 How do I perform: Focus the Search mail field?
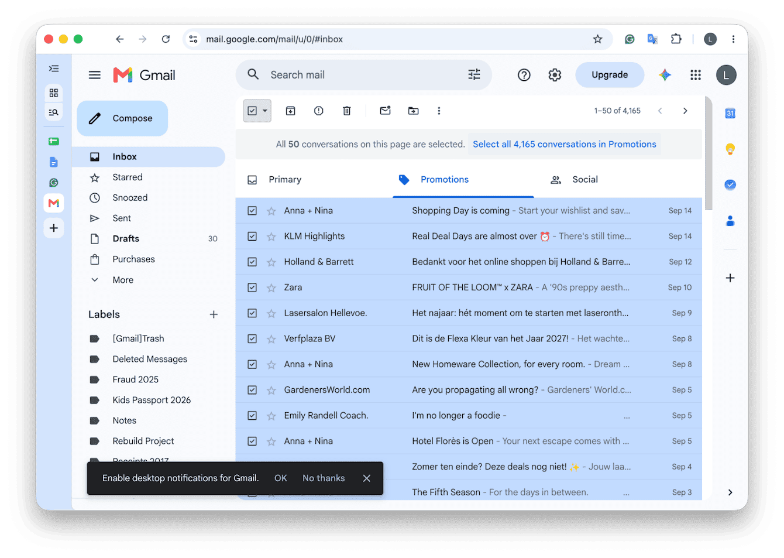point(363,75)
